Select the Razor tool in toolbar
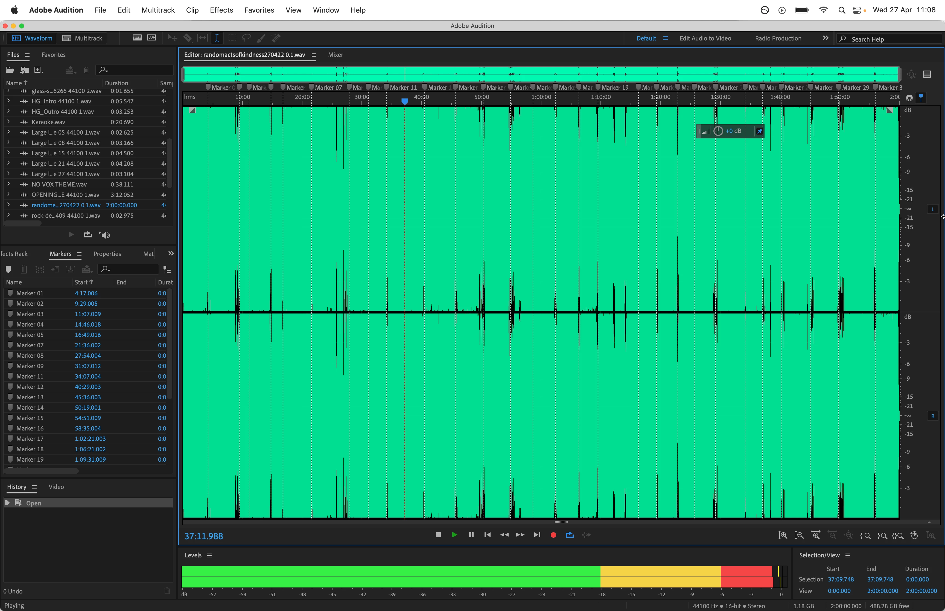Viewport: 945px width, 611px height. [188, 38]
